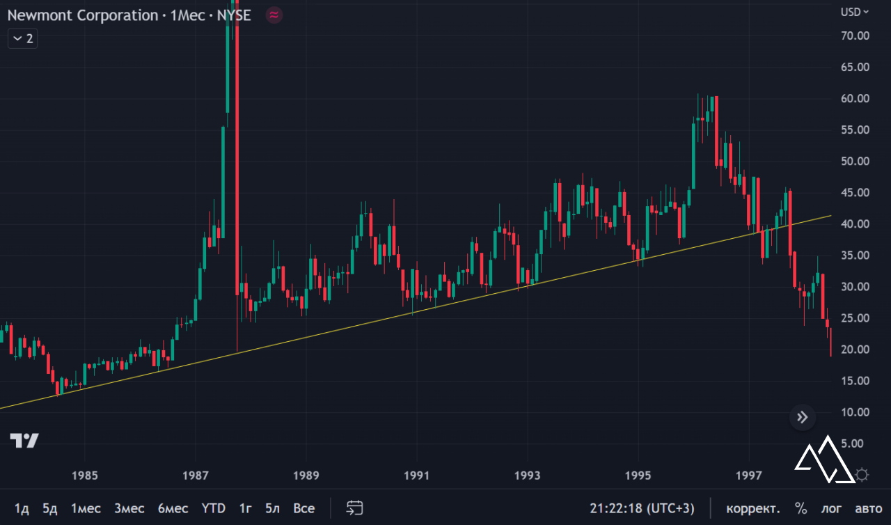Switch to the 1мес range
Image resolution: width=891 pixels, height=525 pixels.
[x=86, y=508]
